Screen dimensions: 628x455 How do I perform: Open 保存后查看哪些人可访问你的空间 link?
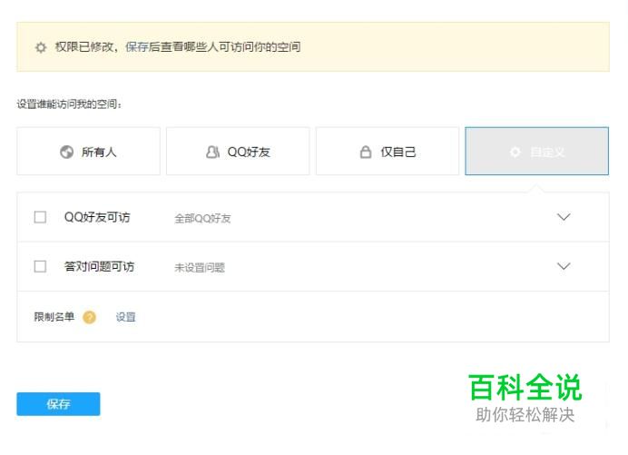(213, 47)
